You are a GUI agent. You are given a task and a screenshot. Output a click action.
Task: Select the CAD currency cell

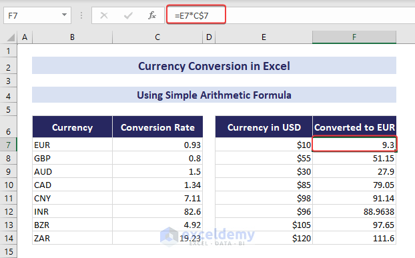pyautogui.click(x=72, y=185)
